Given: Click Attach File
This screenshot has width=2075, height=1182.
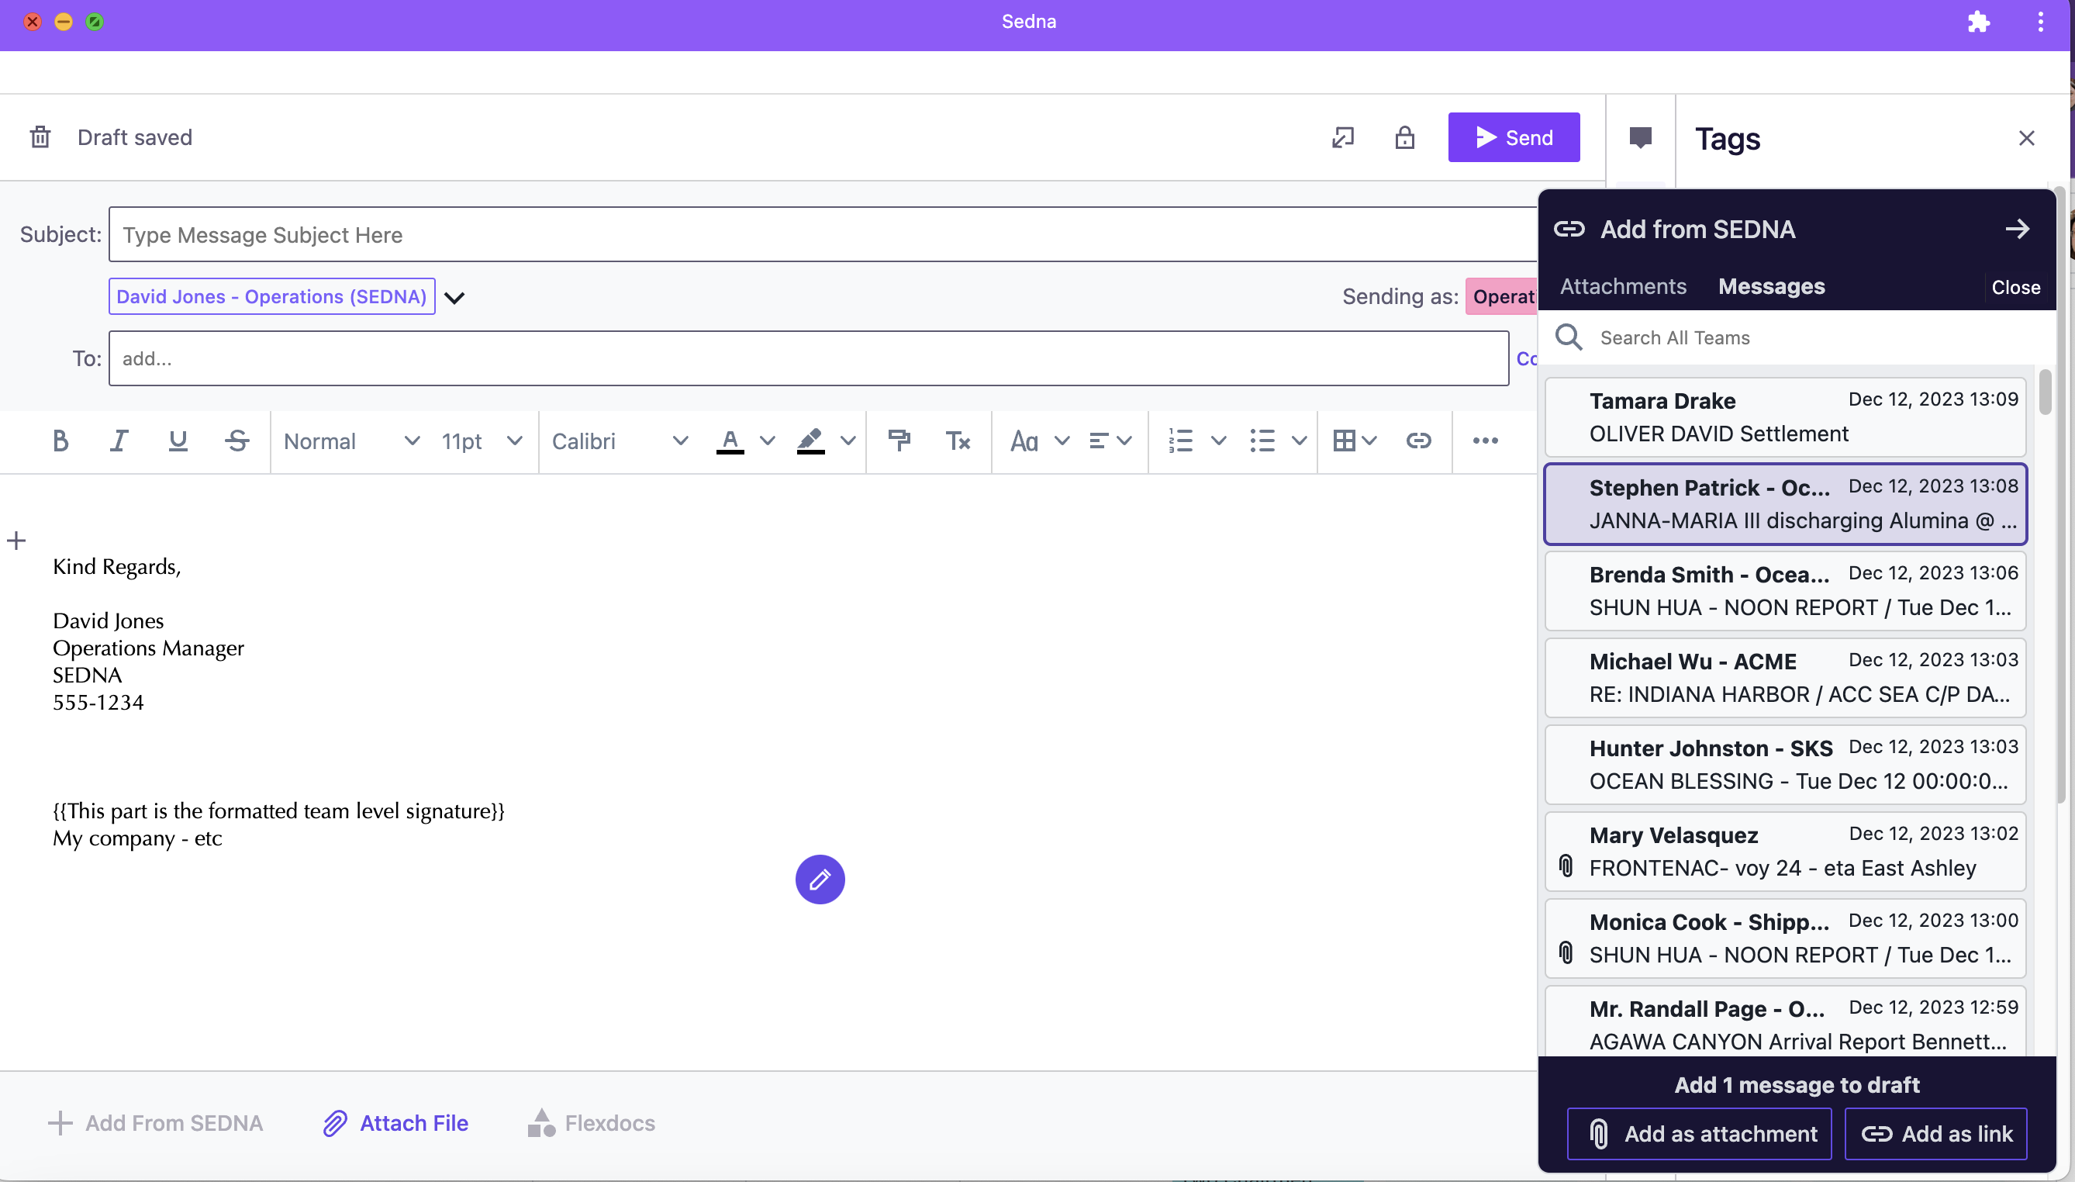Looking at the screenshot, I should tap(395, 1123).
